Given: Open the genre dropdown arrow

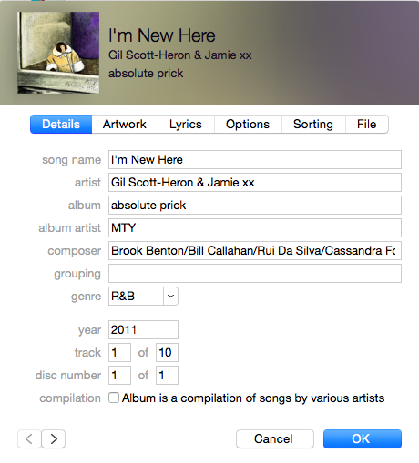Looking at the screenshot, I should pyautogui.click(x=170, y=296).
